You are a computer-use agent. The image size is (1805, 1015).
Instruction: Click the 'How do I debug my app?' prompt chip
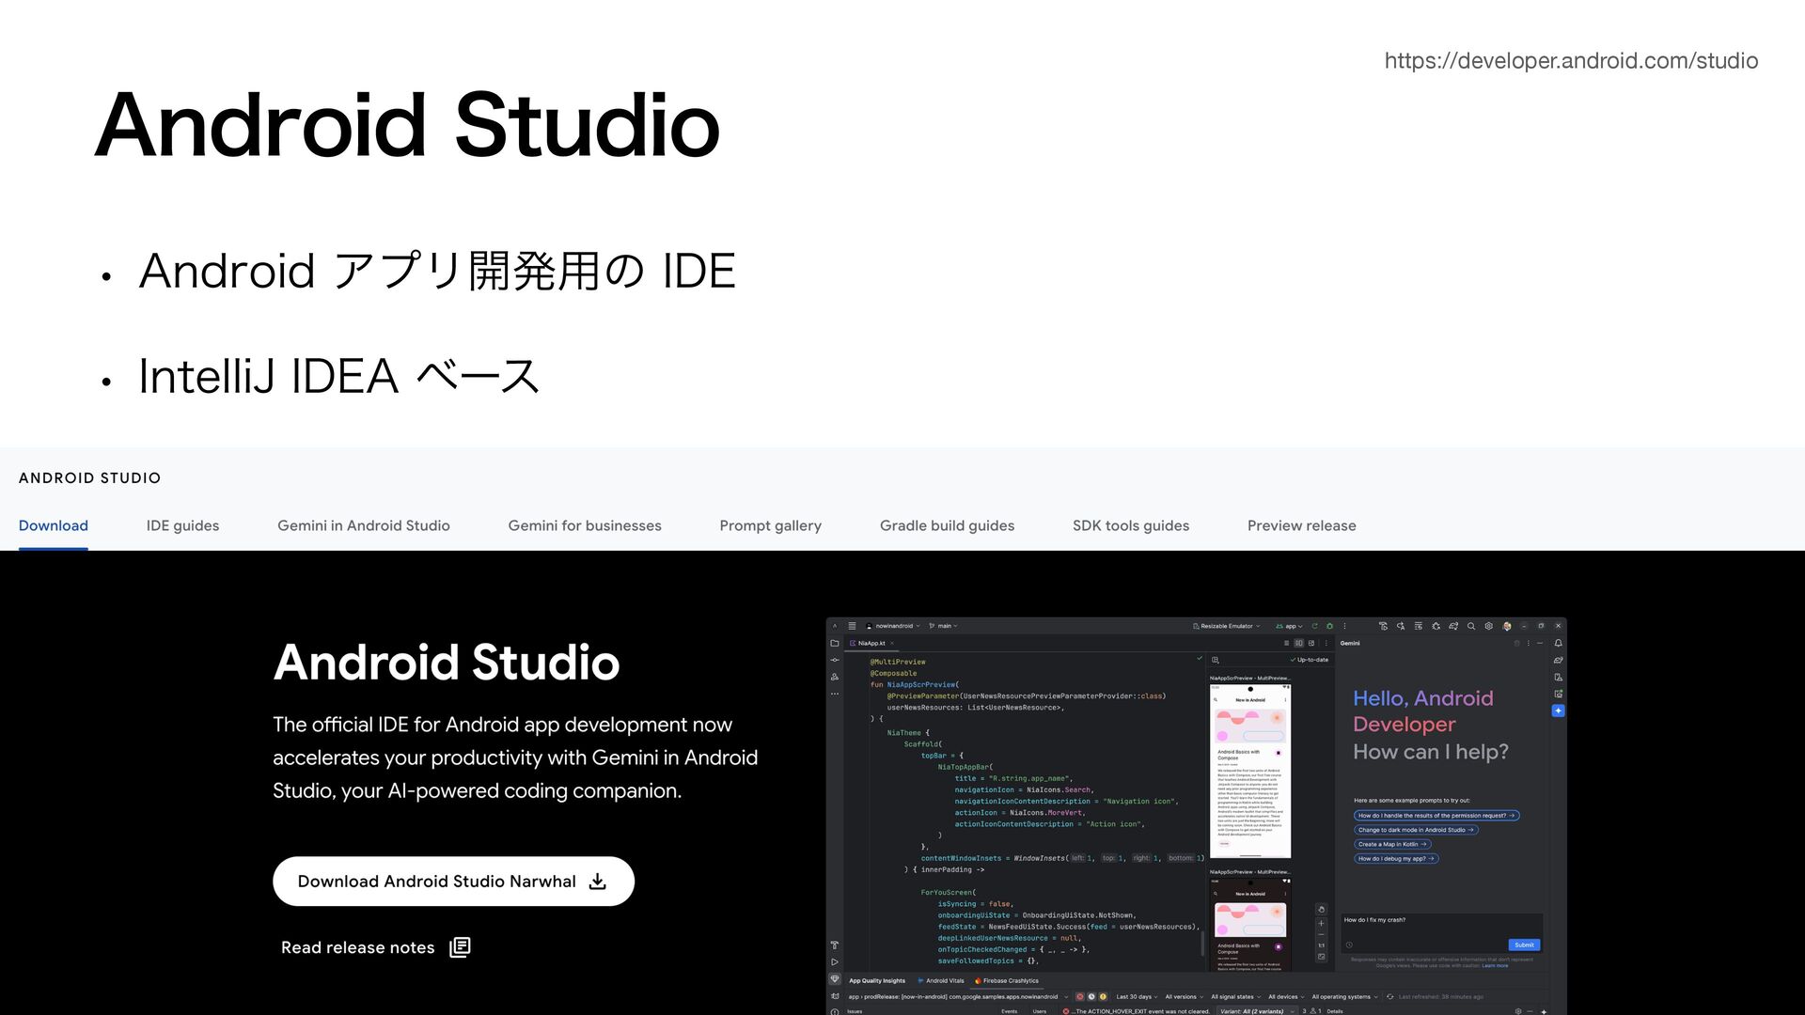(x=1396, y=858)
